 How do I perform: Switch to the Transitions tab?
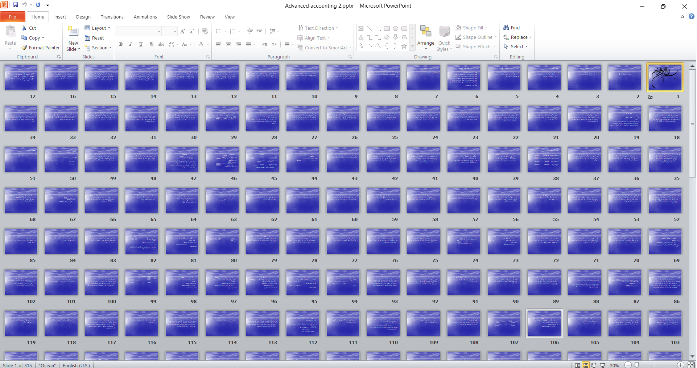click(x=112, y=17)
